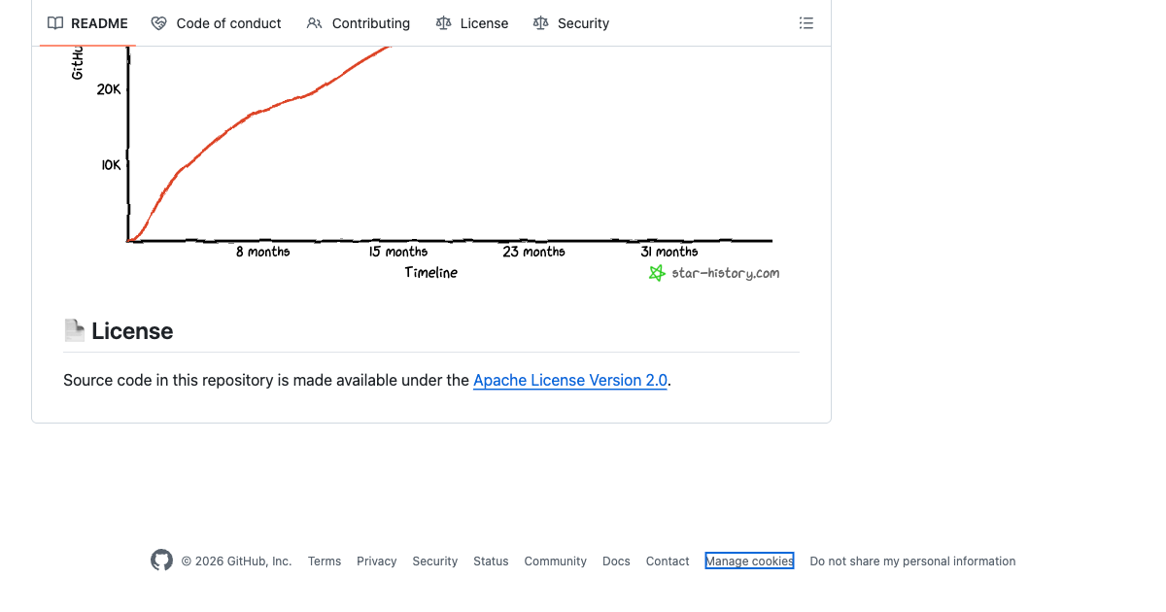Screen dimensions: 1166x612
Task: Click the file icon beside the License heading
Action: point(74,329)
